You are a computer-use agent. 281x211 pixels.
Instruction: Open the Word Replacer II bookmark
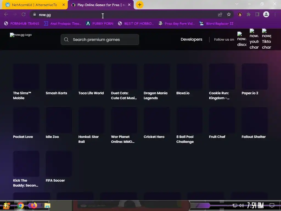[217, 24]
